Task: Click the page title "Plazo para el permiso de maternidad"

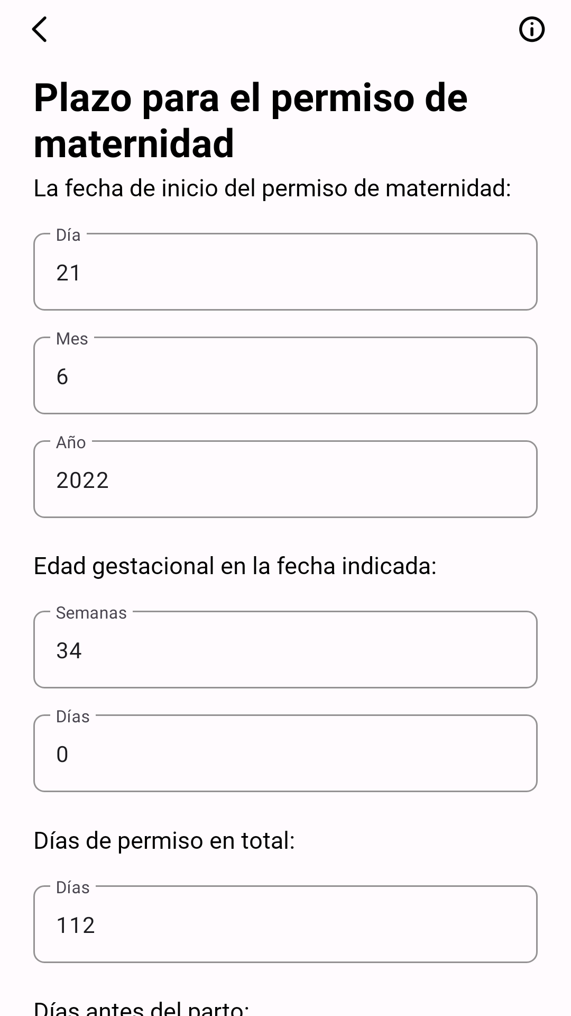Action: pos(251,121)
